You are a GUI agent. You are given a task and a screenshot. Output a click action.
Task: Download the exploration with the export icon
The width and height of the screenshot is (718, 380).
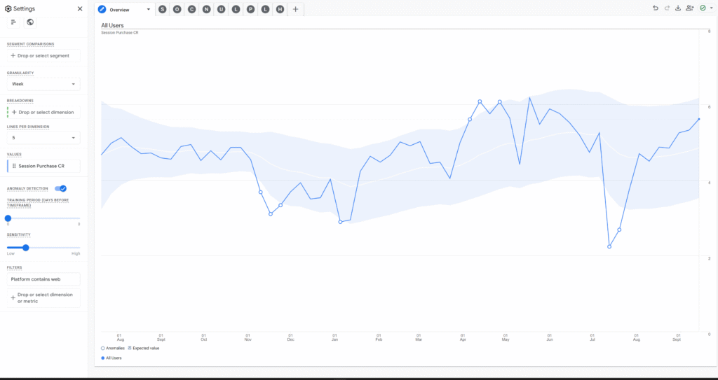tap(678, 8)
